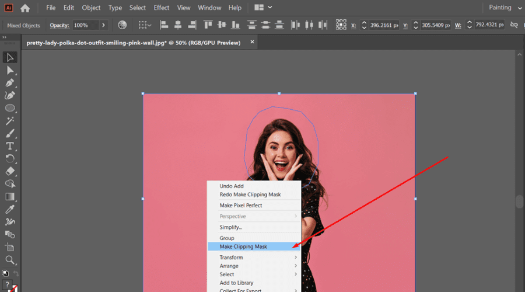The height and width of the screenshot is (292, 525).
Task: Click the Y coordinate value field
Action: click(x=436, y=25)
